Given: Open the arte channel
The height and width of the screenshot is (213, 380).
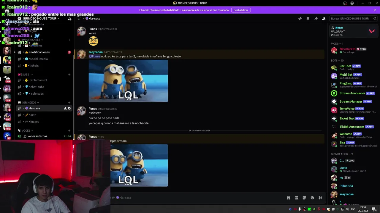Looking at the screenshot, I should coord(44,115).
